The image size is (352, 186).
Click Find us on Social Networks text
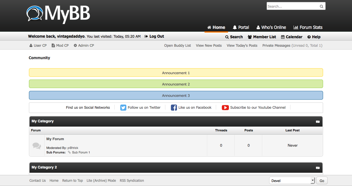coord(88,108)
